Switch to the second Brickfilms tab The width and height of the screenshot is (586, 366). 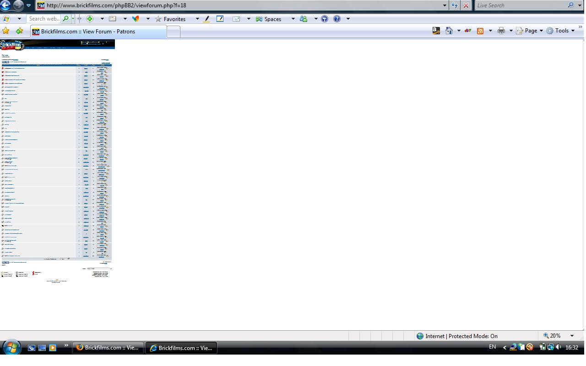[181, 348]
